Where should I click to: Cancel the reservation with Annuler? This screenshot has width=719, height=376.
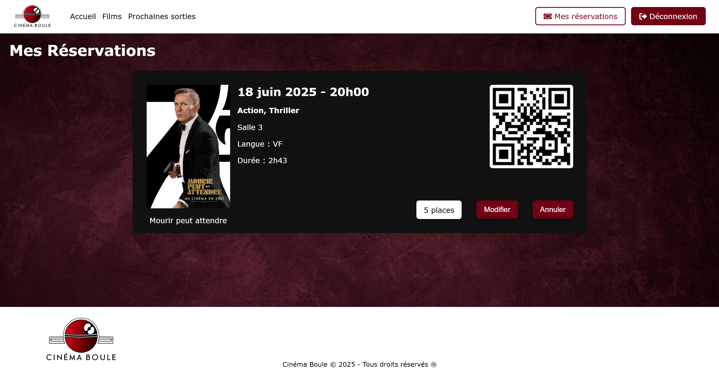pos(552,209)
